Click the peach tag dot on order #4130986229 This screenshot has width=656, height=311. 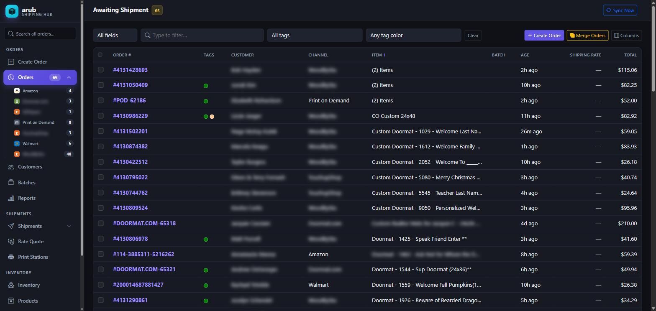(x=212, y=117)
